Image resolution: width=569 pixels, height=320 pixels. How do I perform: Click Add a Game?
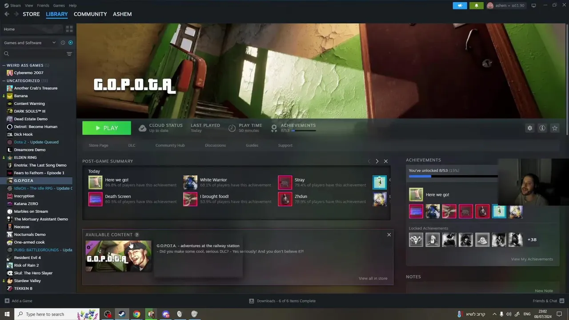pos(18,301)
